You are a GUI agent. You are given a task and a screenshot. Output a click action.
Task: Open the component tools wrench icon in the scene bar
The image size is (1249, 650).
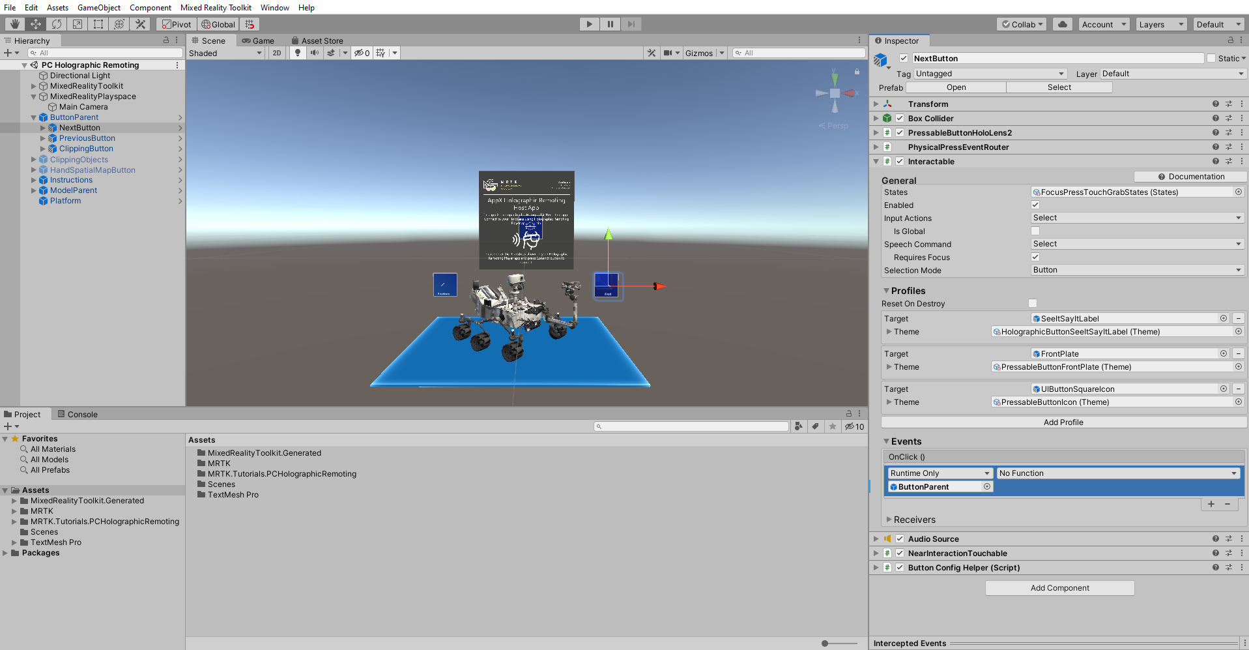coord(652,53)
